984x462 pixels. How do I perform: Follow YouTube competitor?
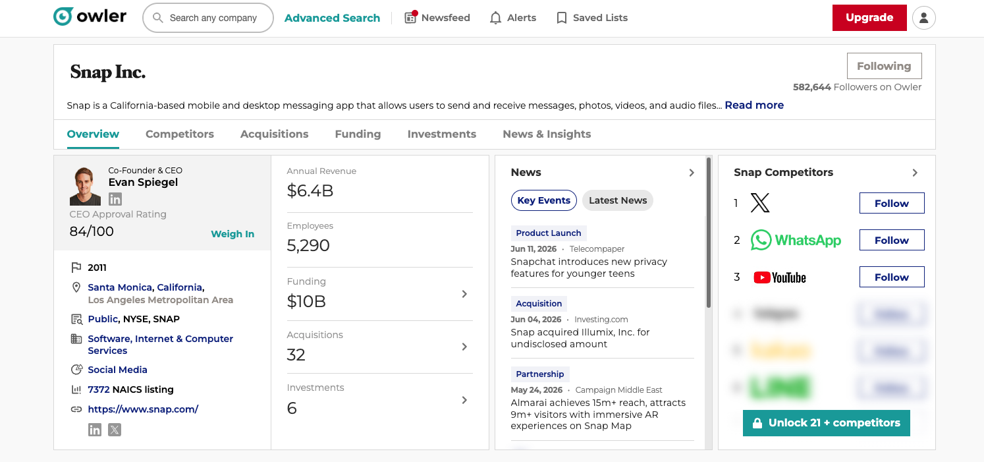tap(892, 277)
